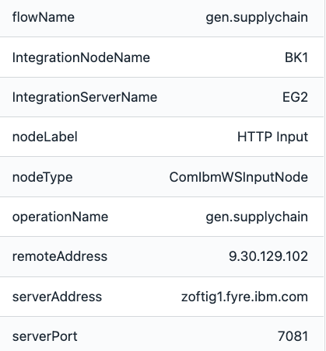The height and width of the screenshot is (351, 326).
Task: Select the ComIbmWSInputNode value
Action: (239, 177)
